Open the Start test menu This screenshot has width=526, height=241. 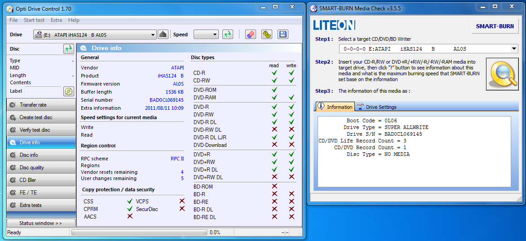pyautogui.click(x=34, y=20)
